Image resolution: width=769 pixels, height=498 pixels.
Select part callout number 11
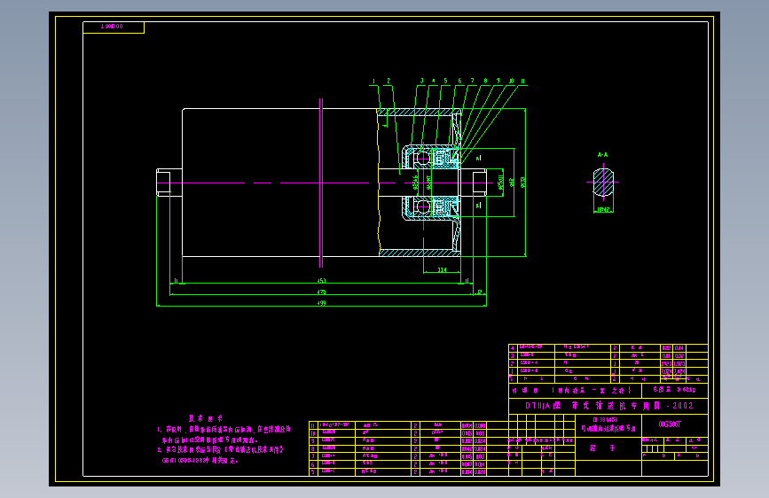(522, 82)
